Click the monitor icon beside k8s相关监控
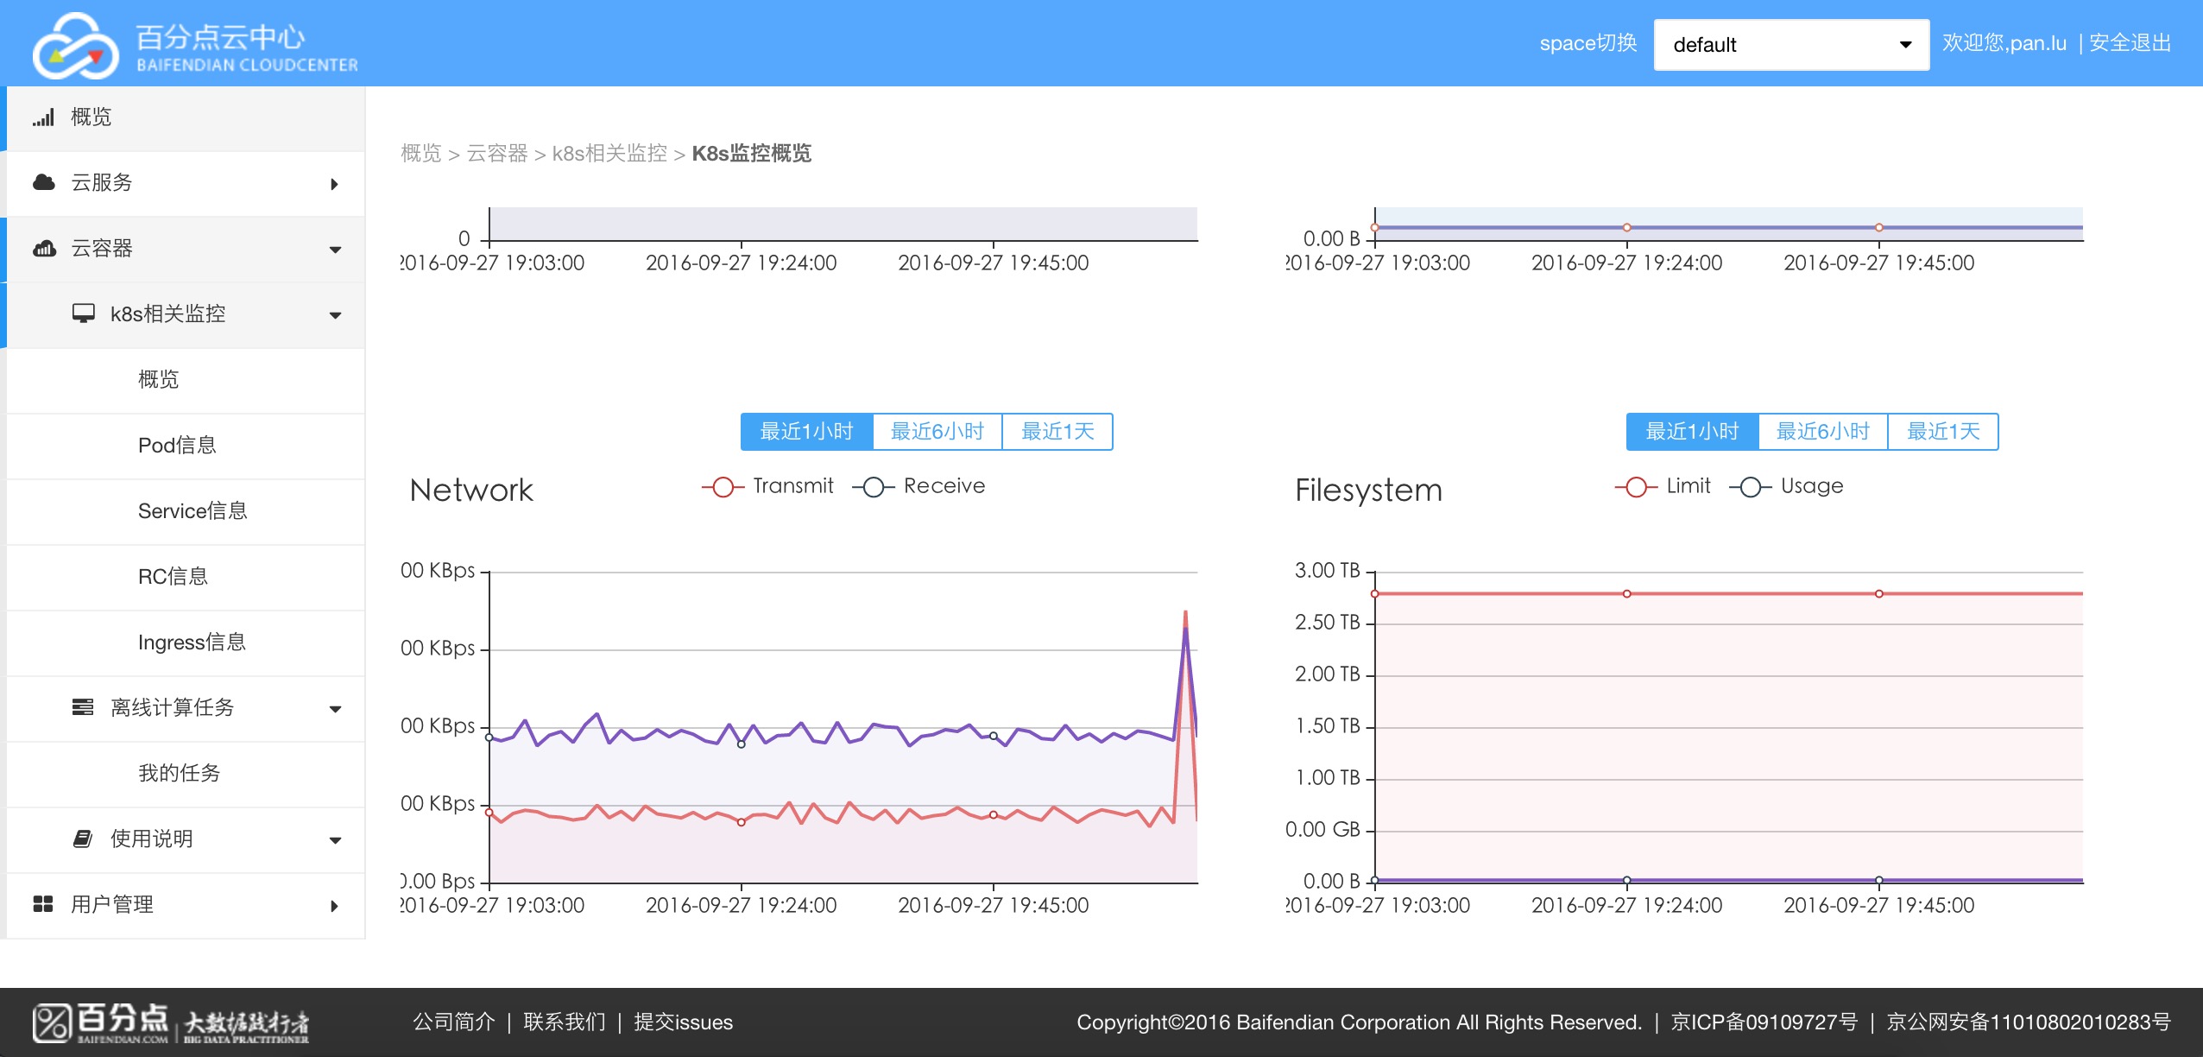The width and height of the screenshot is (2203, 1057). [83, 313]
